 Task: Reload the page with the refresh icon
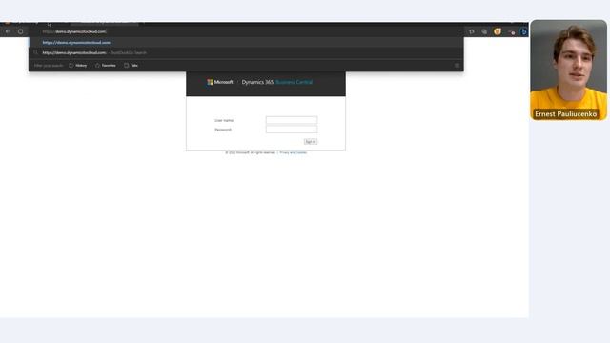point(21,31)
